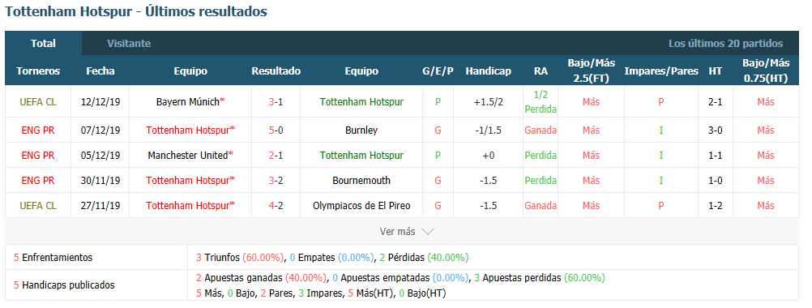Screen dimensions: 812x308
Task: Click the Torneos column header
Action: point(38,71)
